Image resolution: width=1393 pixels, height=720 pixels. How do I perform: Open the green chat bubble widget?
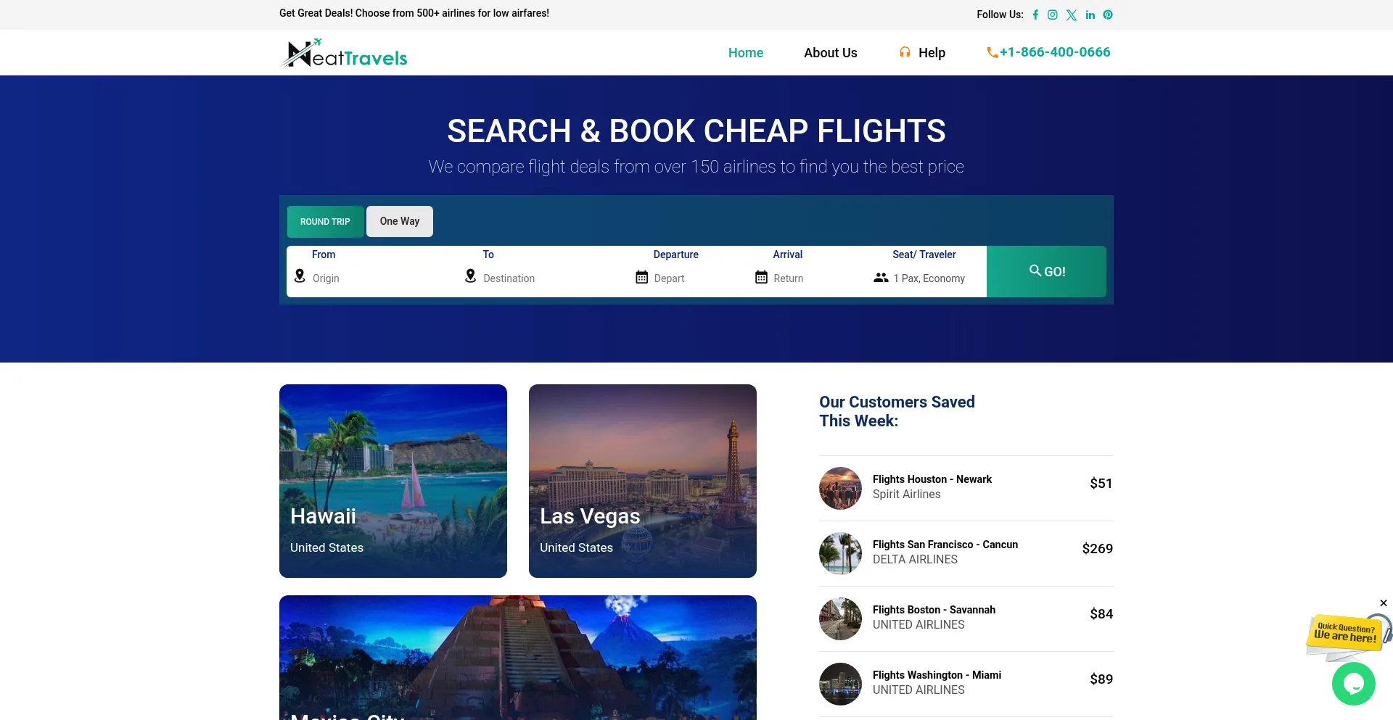(x=1354, y=683)
